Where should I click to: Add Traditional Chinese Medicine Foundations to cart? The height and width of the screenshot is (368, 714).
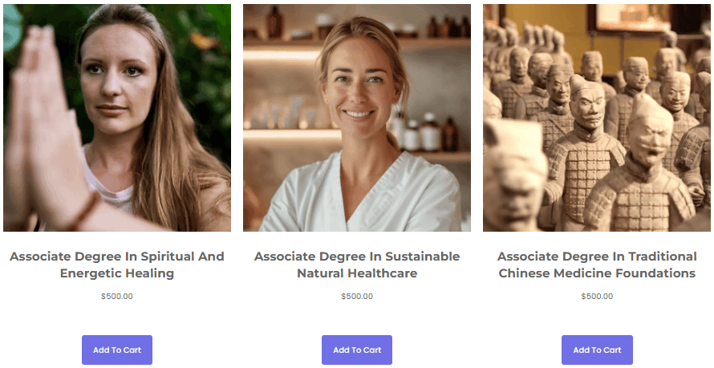[x=597, y=350]
